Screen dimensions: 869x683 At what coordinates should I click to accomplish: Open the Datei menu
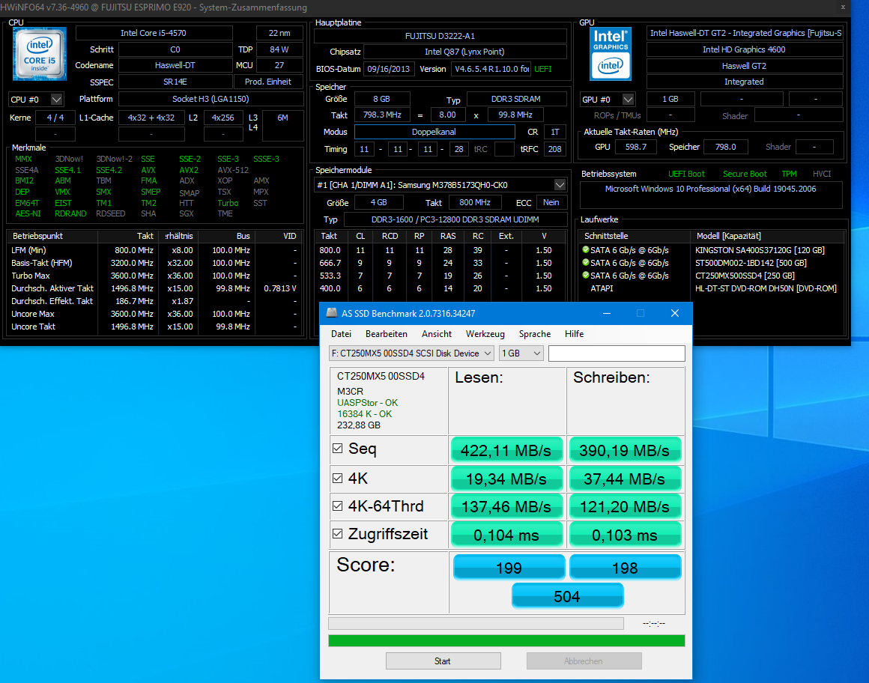coord(342,334)
